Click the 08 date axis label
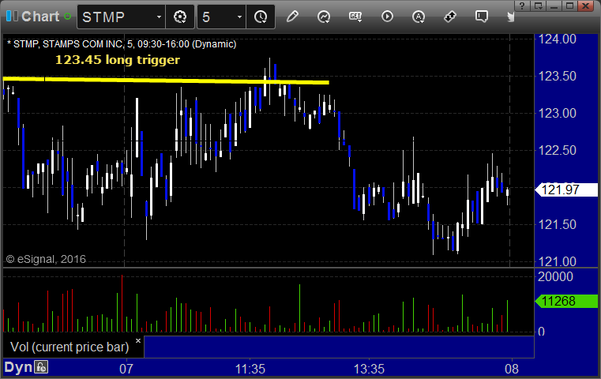Viewport: 601px width, 379px height. point(512,369)
